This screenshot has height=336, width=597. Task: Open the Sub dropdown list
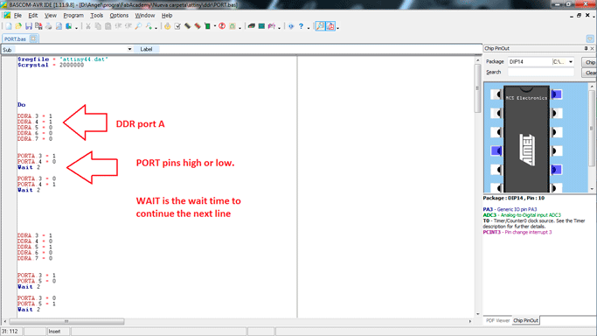pos(129,49)
